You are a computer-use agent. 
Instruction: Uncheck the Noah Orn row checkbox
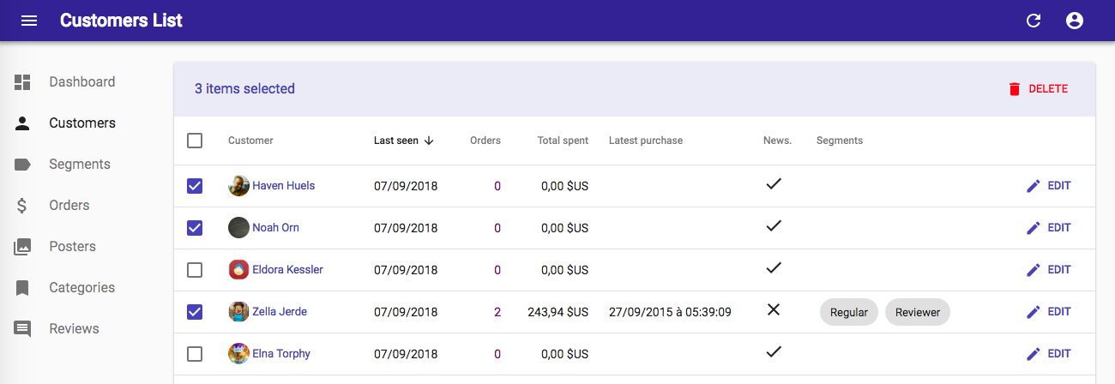pyautogui.click(x=195, y=228)
